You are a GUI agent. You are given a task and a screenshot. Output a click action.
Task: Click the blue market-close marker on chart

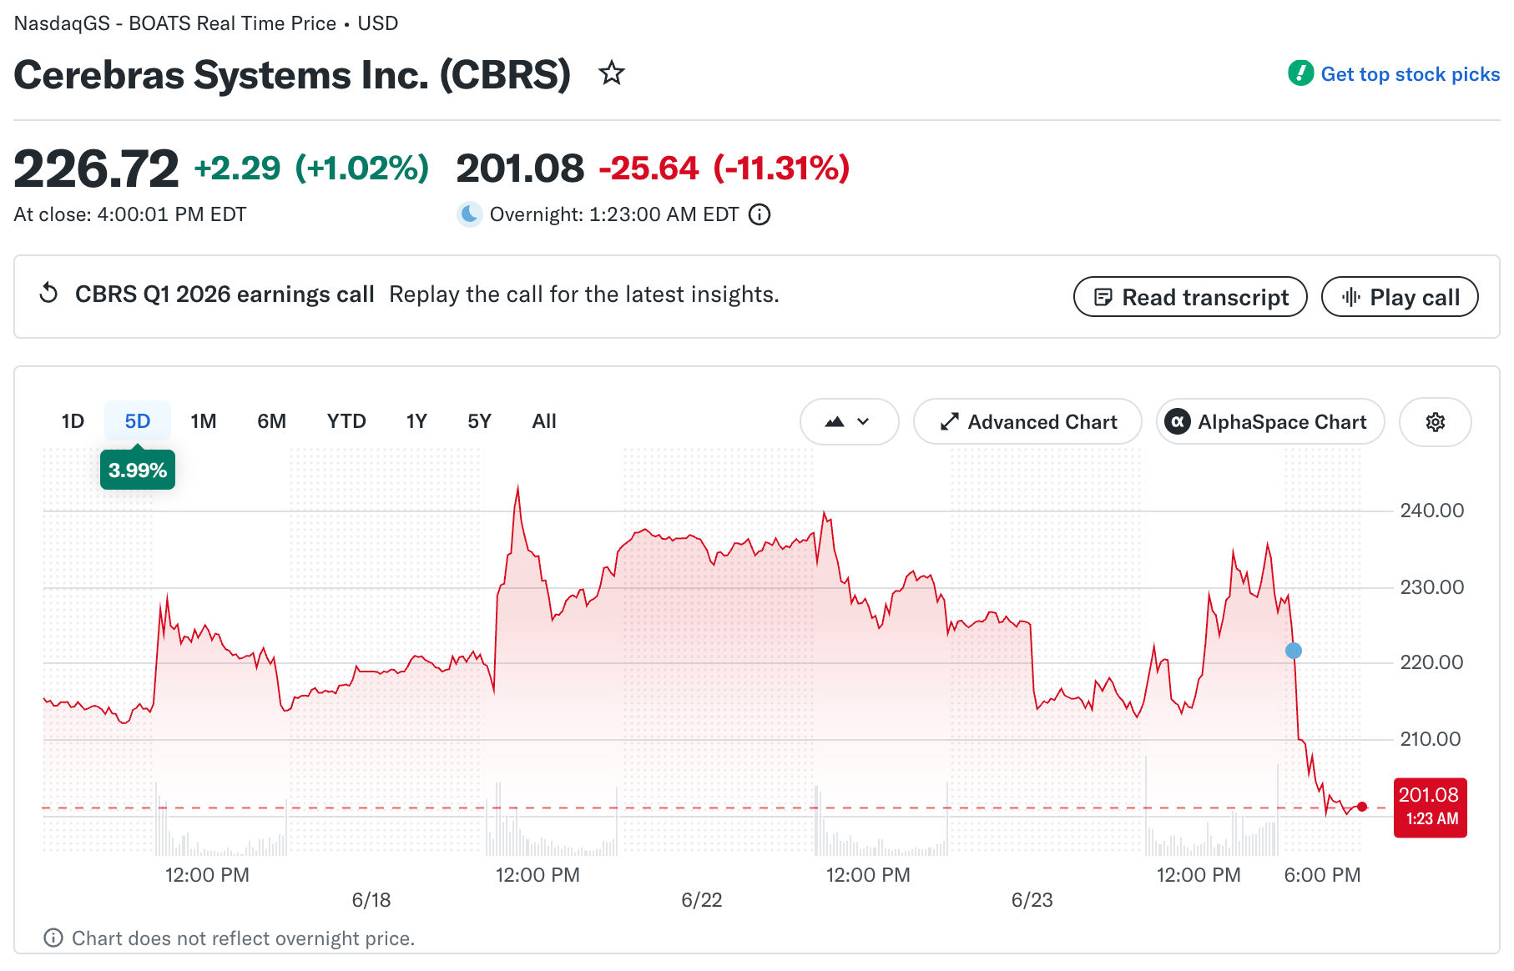1293,651
